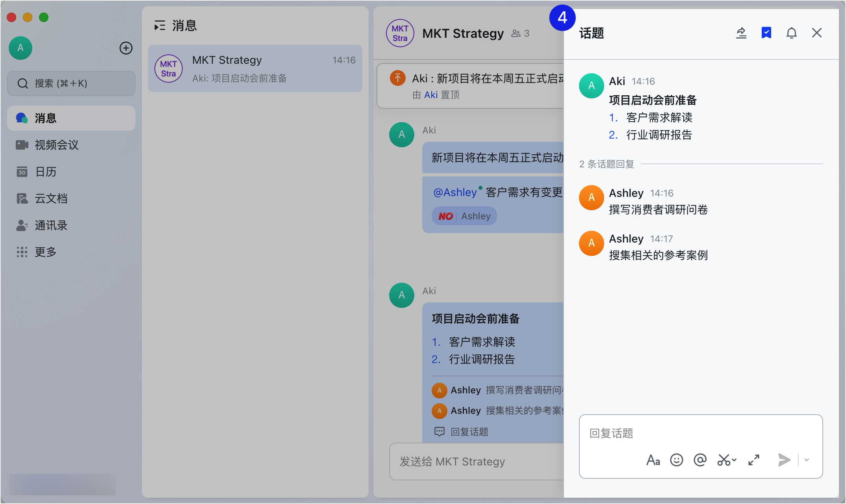Click 回复话题 link under message
The image size is (846, 504).
pos(469,432)
